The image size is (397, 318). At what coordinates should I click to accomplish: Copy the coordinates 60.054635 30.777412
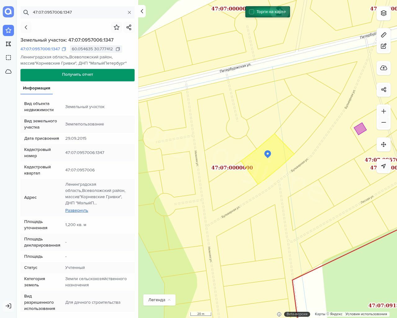click(x=118, y=49)
